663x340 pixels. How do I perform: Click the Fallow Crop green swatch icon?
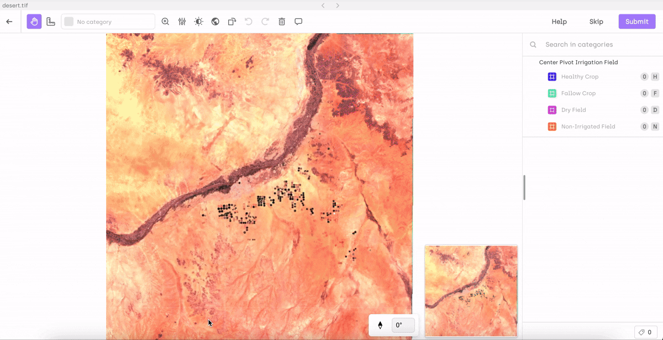pos(552,93)
